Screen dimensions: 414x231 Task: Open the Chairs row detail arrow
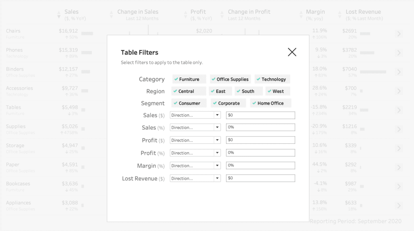399,34
